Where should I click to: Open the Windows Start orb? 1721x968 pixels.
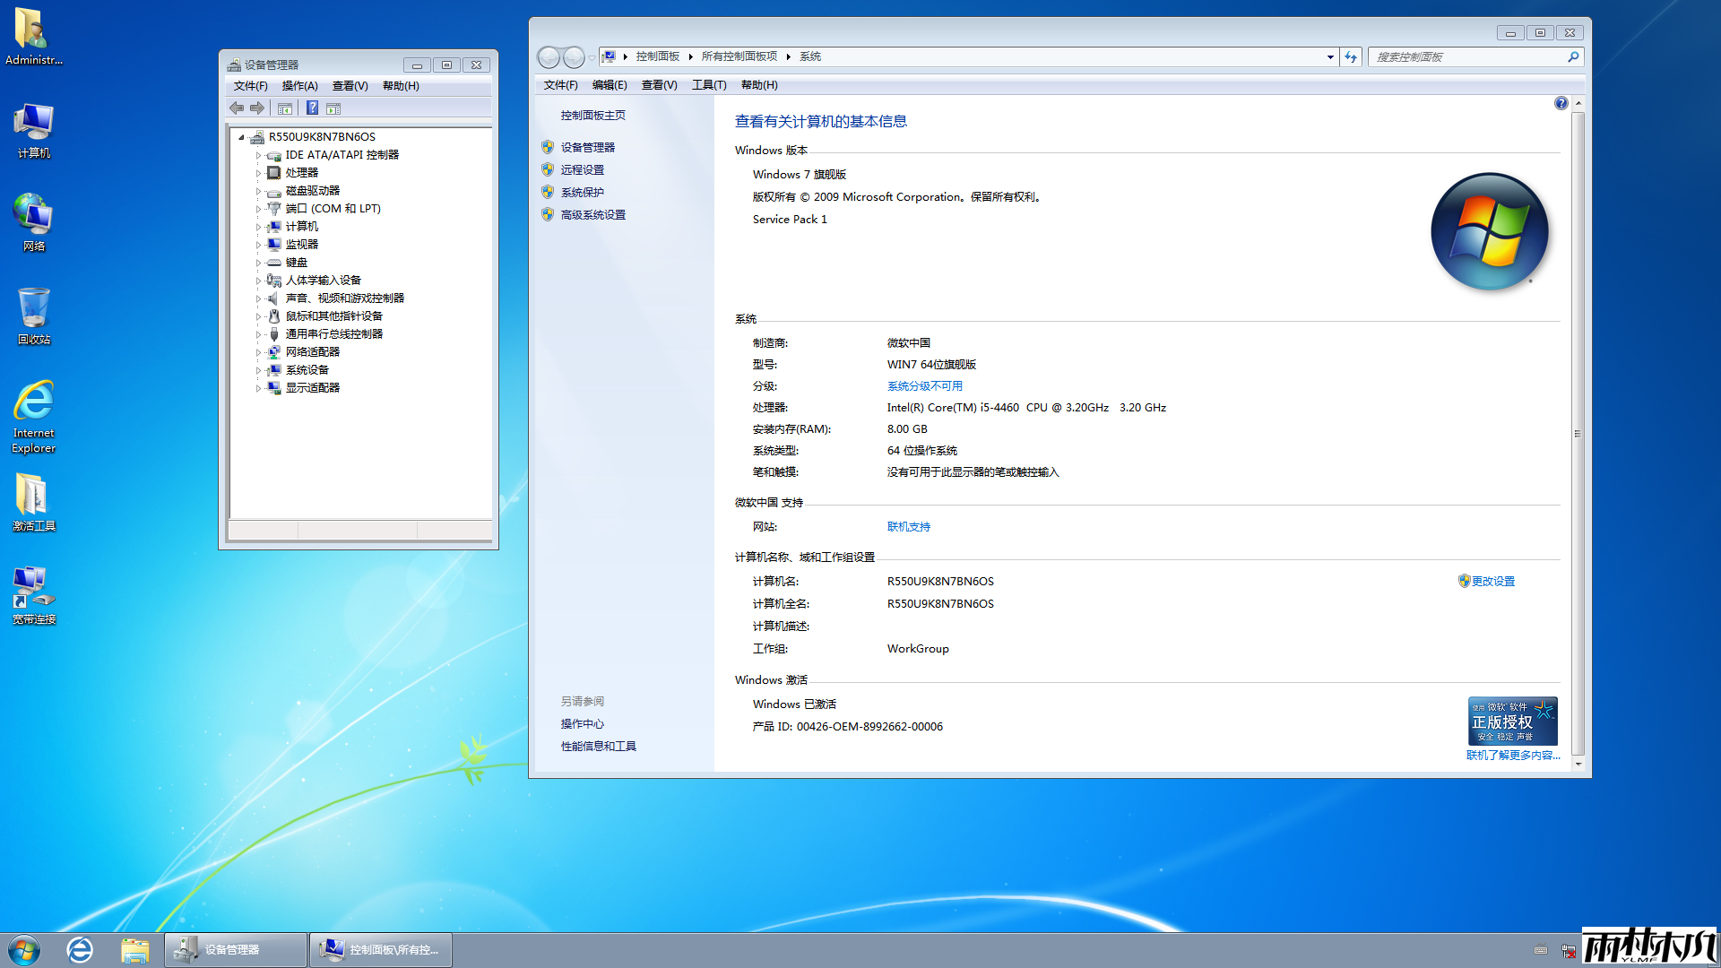pyautogui.click(x=24, y=949)
